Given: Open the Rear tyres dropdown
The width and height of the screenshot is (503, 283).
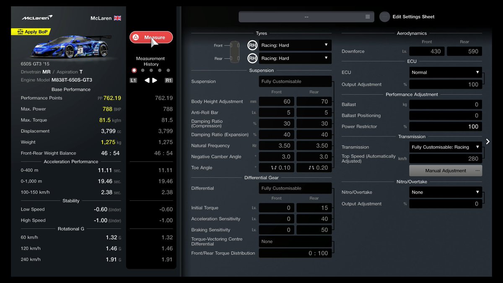Looking at the screenshot, I should point(295,58).
